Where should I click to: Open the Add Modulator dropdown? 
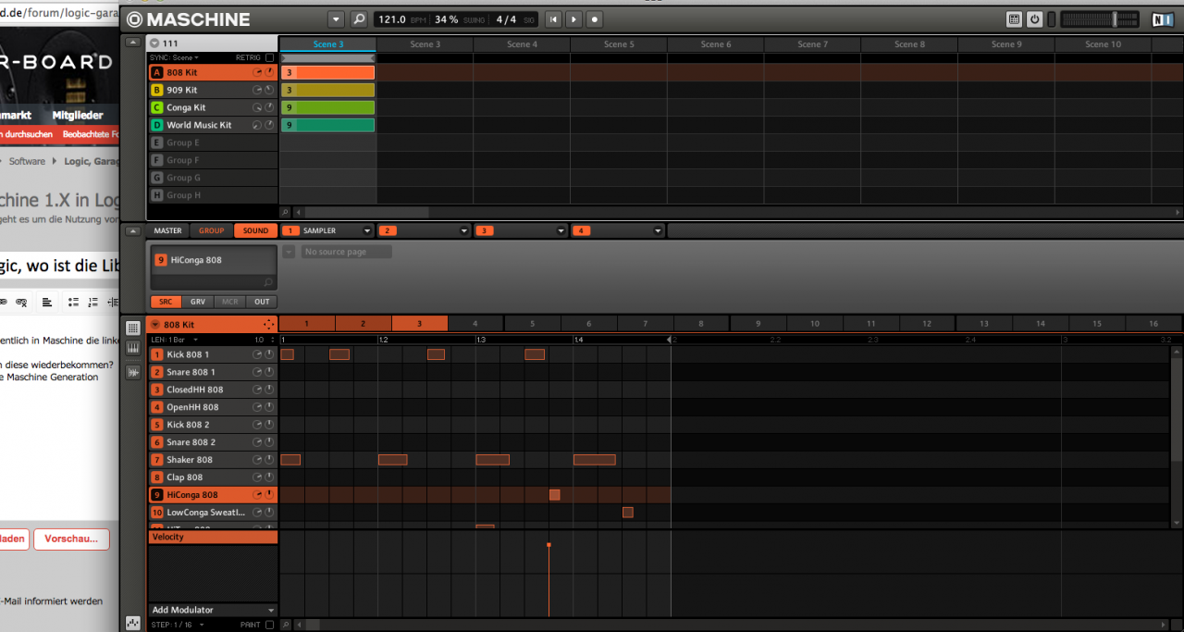point(213,610)
